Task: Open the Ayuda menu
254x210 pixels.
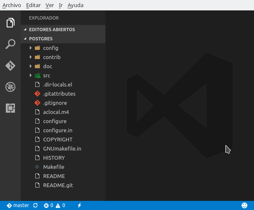Action: pyautogui.click(x=76, y=5)
